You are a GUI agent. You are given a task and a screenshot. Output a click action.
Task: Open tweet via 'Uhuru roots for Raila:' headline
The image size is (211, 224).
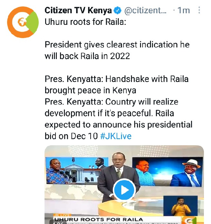coord(85,22)
